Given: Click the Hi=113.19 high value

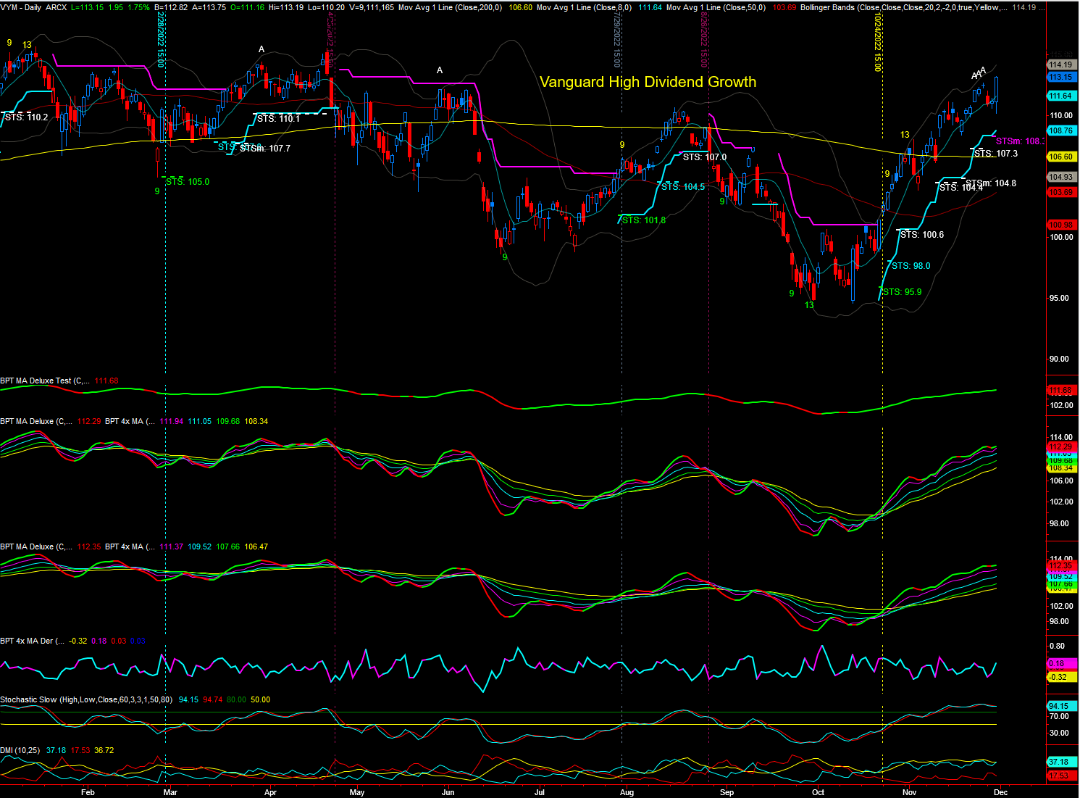Looking at the screenshot, I should [286, 7].
